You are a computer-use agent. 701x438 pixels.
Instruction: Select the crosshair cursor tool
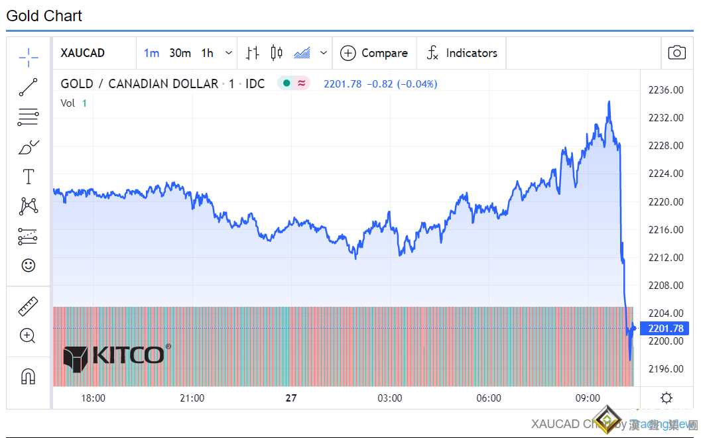click(29, 58)
